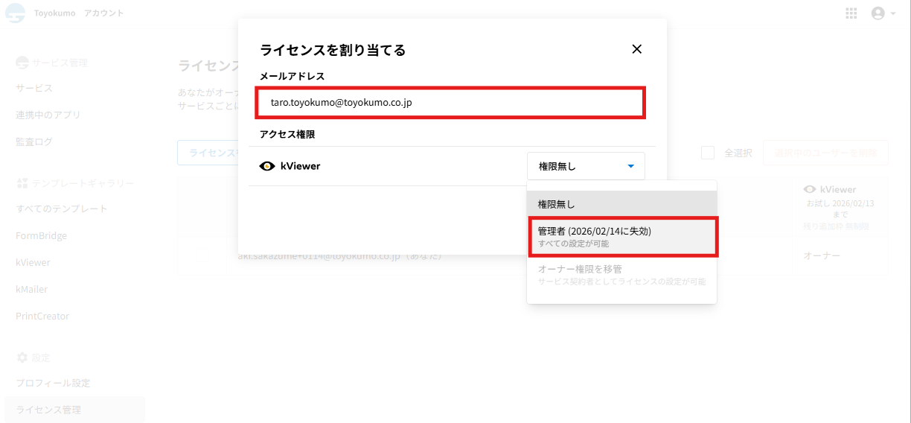Go to PrintCreator templates
Image resolution: width=911 pixels, height=423 pixels.
(x=42, y=316)
